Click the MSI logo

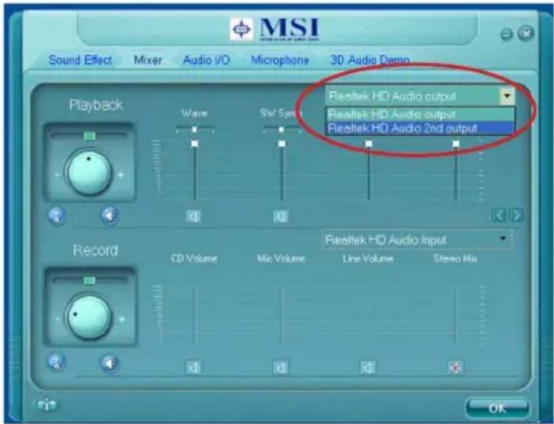point(276,29)
